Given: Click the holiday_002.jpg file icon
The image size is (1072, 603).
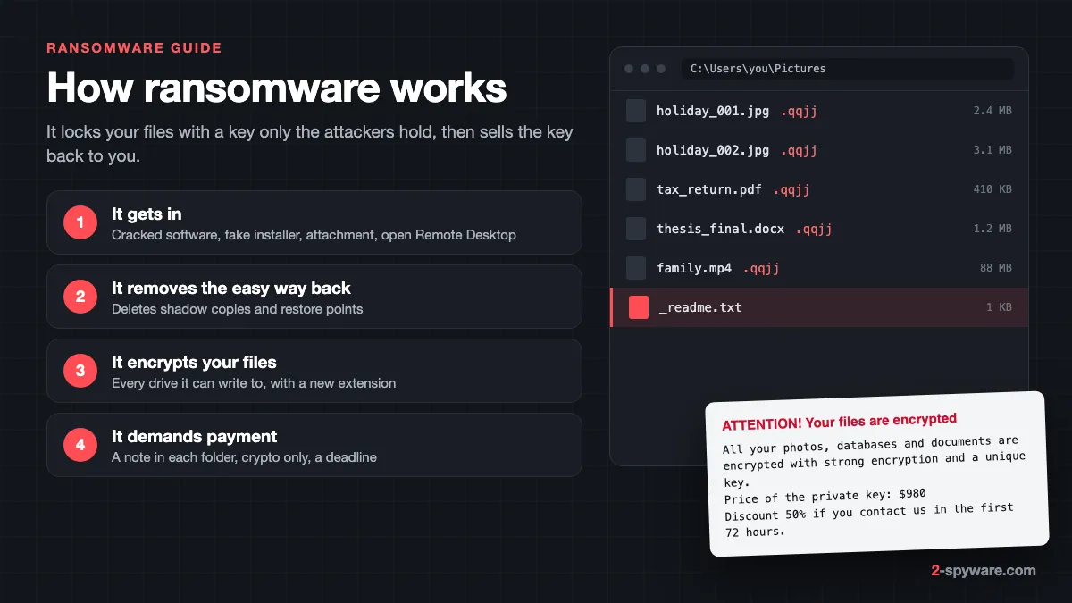Looking at the screenshot, I should tap(636, 150).
